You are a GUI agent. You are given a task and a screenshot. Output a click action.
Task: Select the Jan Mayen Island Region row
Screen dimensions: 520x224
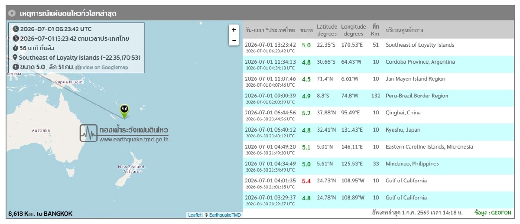click(377, 81)
